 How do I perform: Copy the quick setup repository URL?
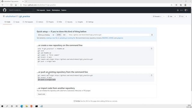coord(152,35)
